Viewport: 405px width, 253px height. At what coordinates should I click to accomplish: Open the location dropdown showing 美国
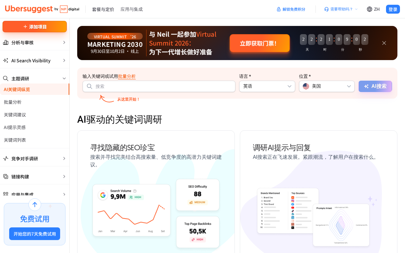click(327, 86)
